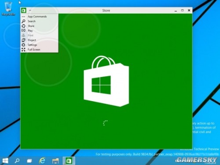This screenshot has height=165, width=220.
Task: Minimize the Store window
Action: coord(176,11)
